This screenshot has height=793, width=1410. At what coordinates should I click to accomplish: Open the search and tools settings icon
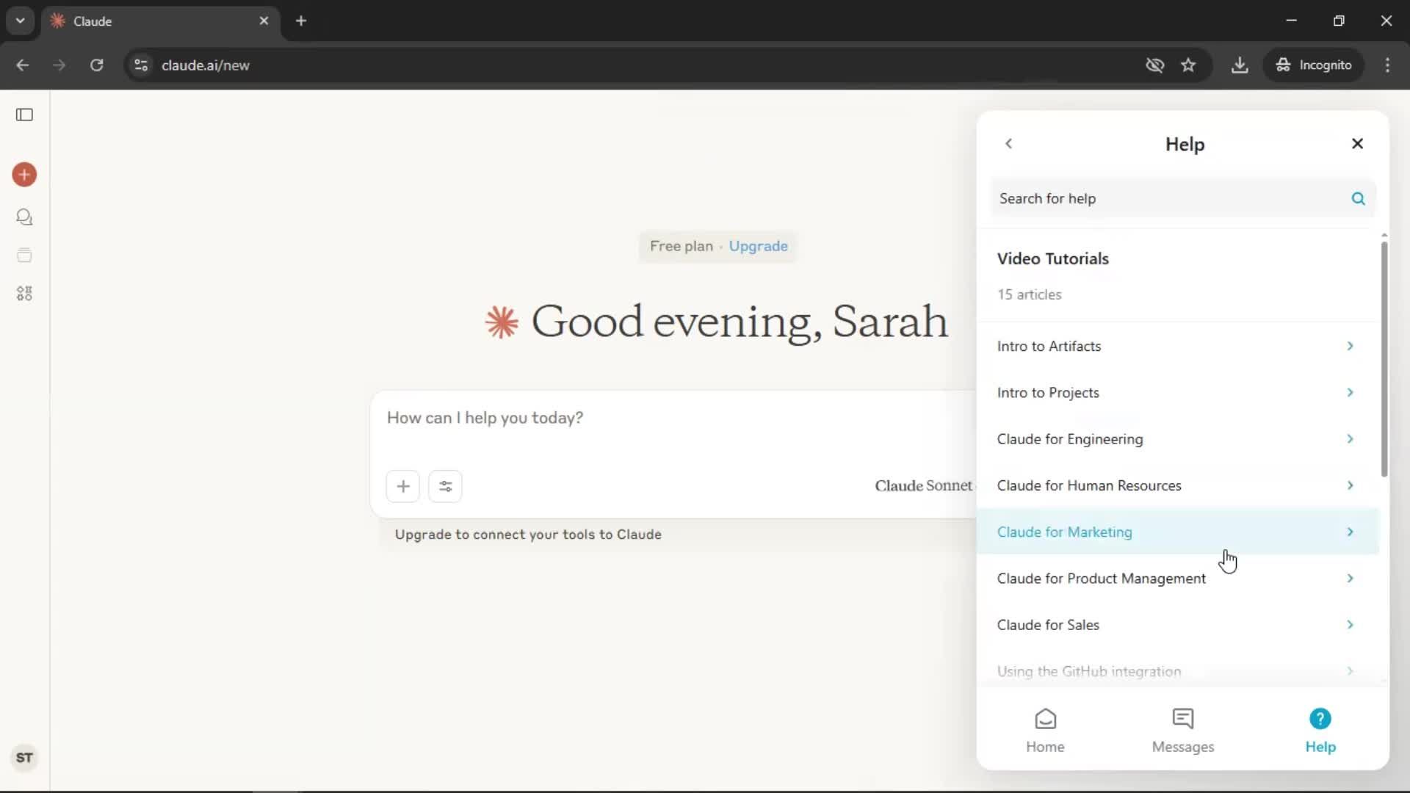(x=445, y=486)
